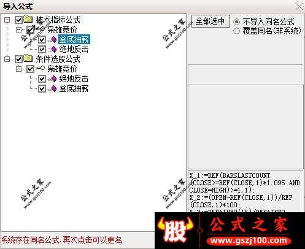The height and width of the screenshot is (249, 305).
Task: Click the purple diamond icon of selected 釜底抽薪
Action: tap(54, 39)
